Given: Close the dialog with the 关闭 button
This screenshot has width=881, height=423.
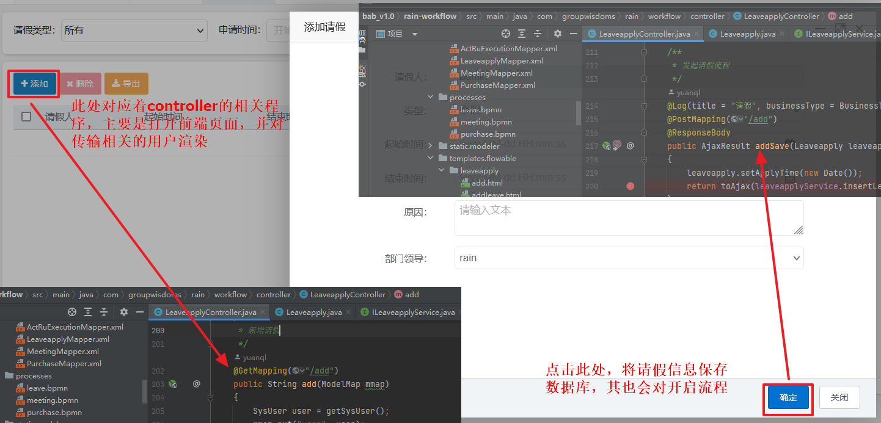Looking at the screenshot, I should coord(839,397).
